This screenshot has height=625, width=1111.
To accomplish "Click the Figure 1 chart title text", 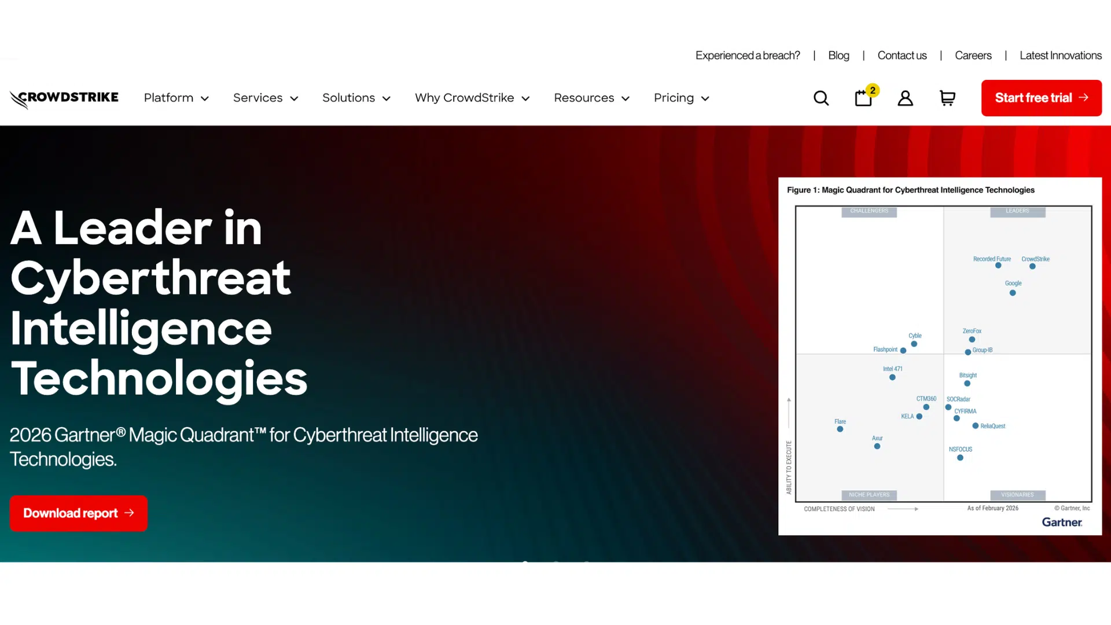I will (x=911, y=190).
